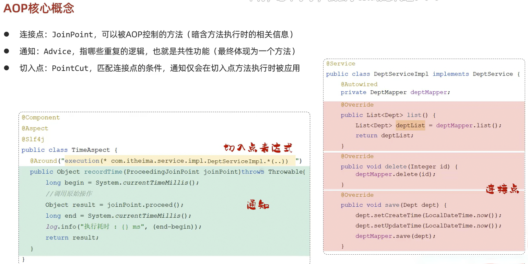Click the @Component annotation
The width and height of the screenshot is (528, 264).
pyautogui.click(x=41, y=118)
